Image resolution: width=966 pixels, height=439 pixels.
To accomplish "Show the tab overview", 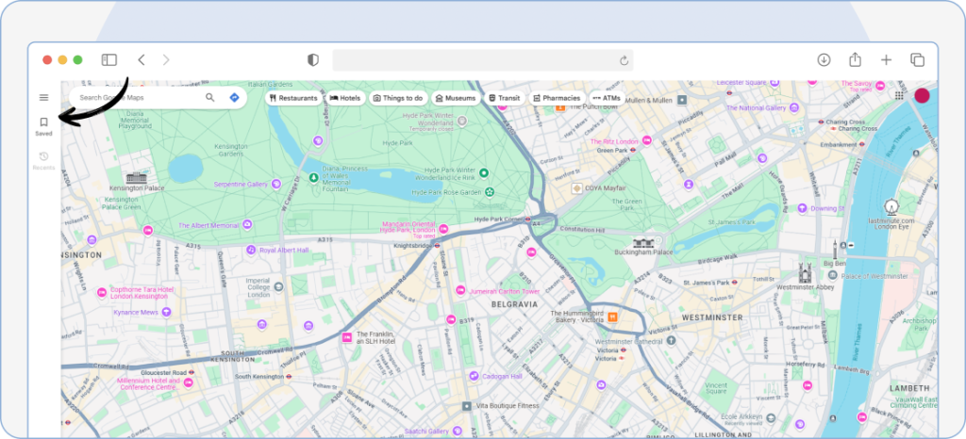I will click(917, 59).
